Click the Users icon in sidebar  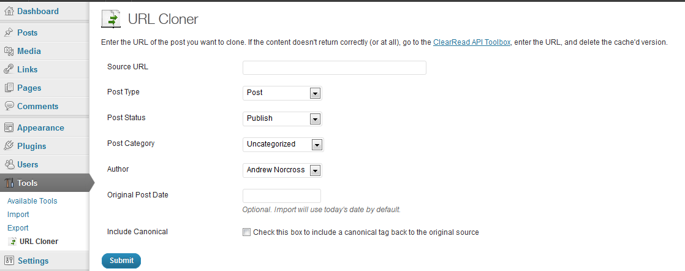pyautogui.click(x=9, y=164)
